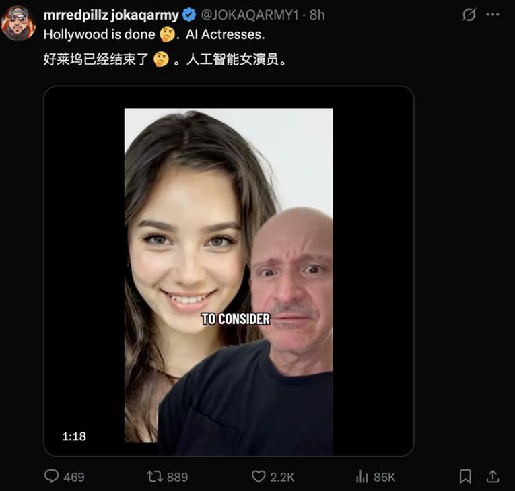Image resolution: width=515 pixels, height=491 pixels.
Task: Click the 889 reposts count
Action: coord(177,477)
